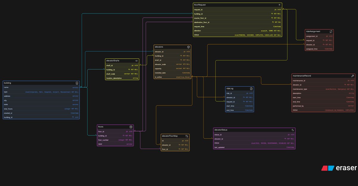The image size is (358, 186).
Task: Click the cube icon on elevators table
Action: click(189, 47)
